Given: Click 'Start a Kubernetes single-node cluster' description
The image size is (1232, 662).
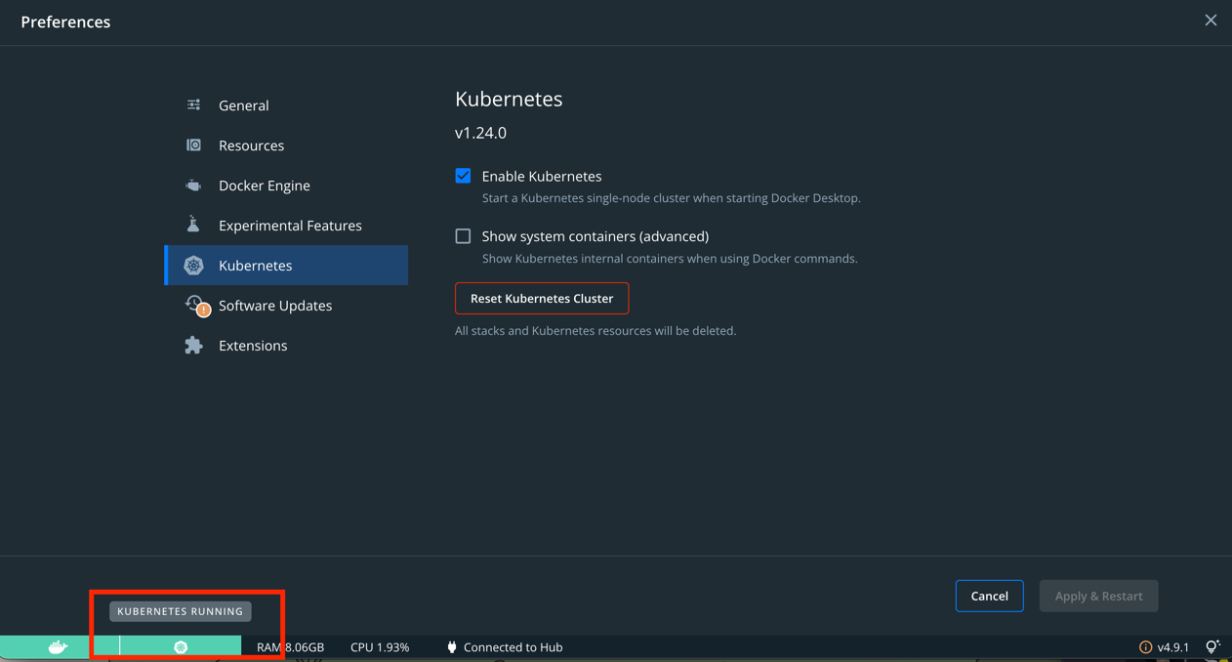Looking at the screenshot, I should point(672,198).
